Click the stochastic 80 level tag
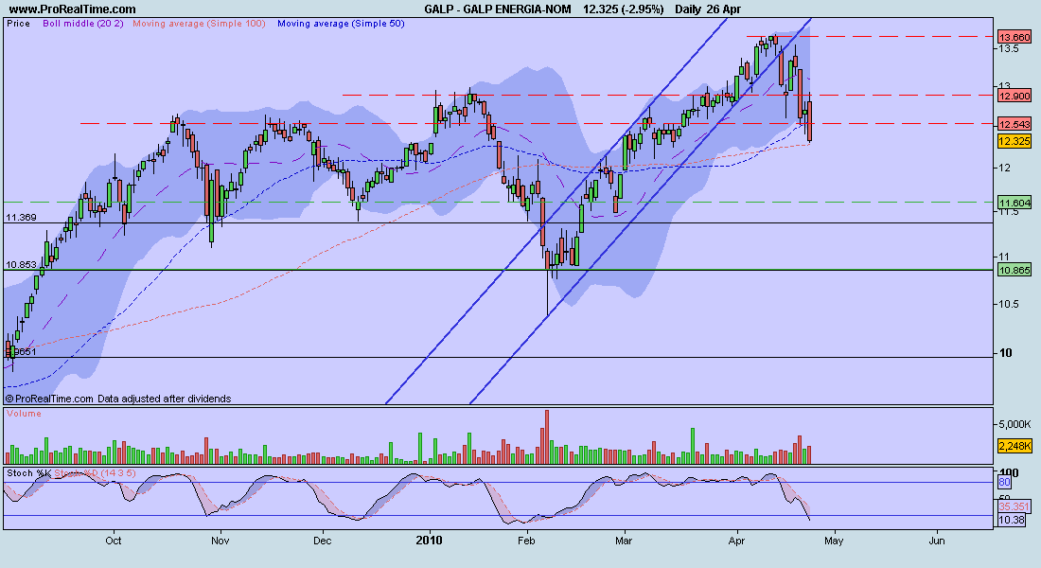The width and height of the screenshot is (1041, 568). pos(1004,482)
